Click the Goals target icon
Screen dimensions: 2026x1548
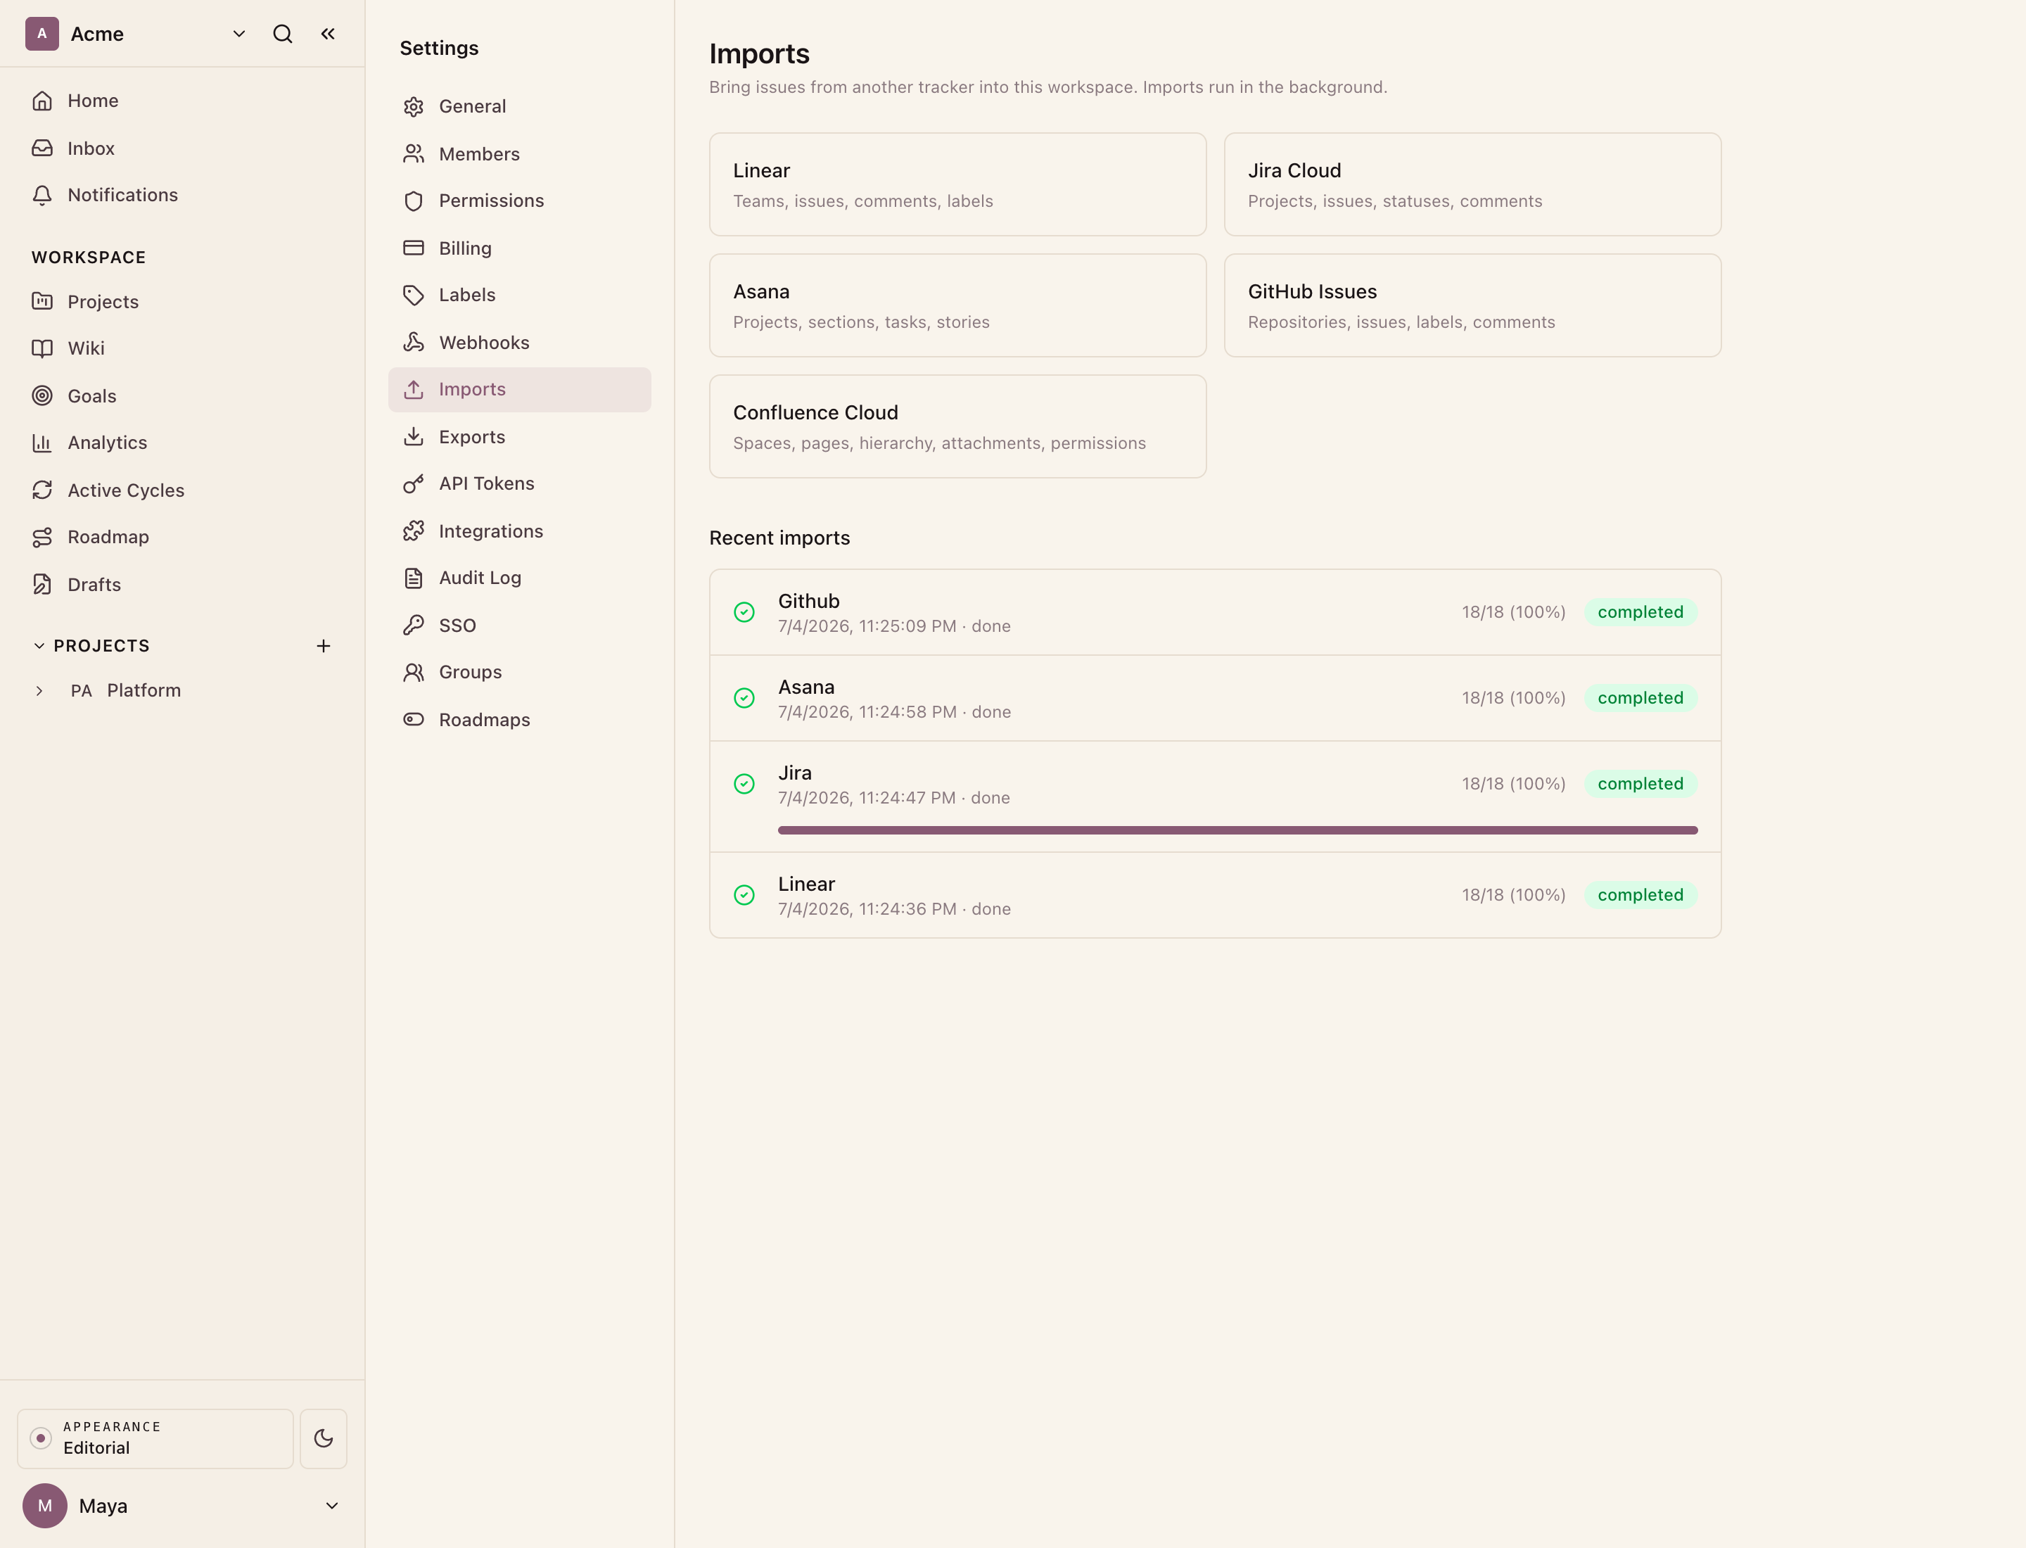pyautogui.click(x=42, y=396)
